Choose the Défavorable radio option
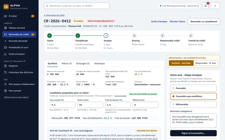Screen dimensions: 225x140 [193, 105]
